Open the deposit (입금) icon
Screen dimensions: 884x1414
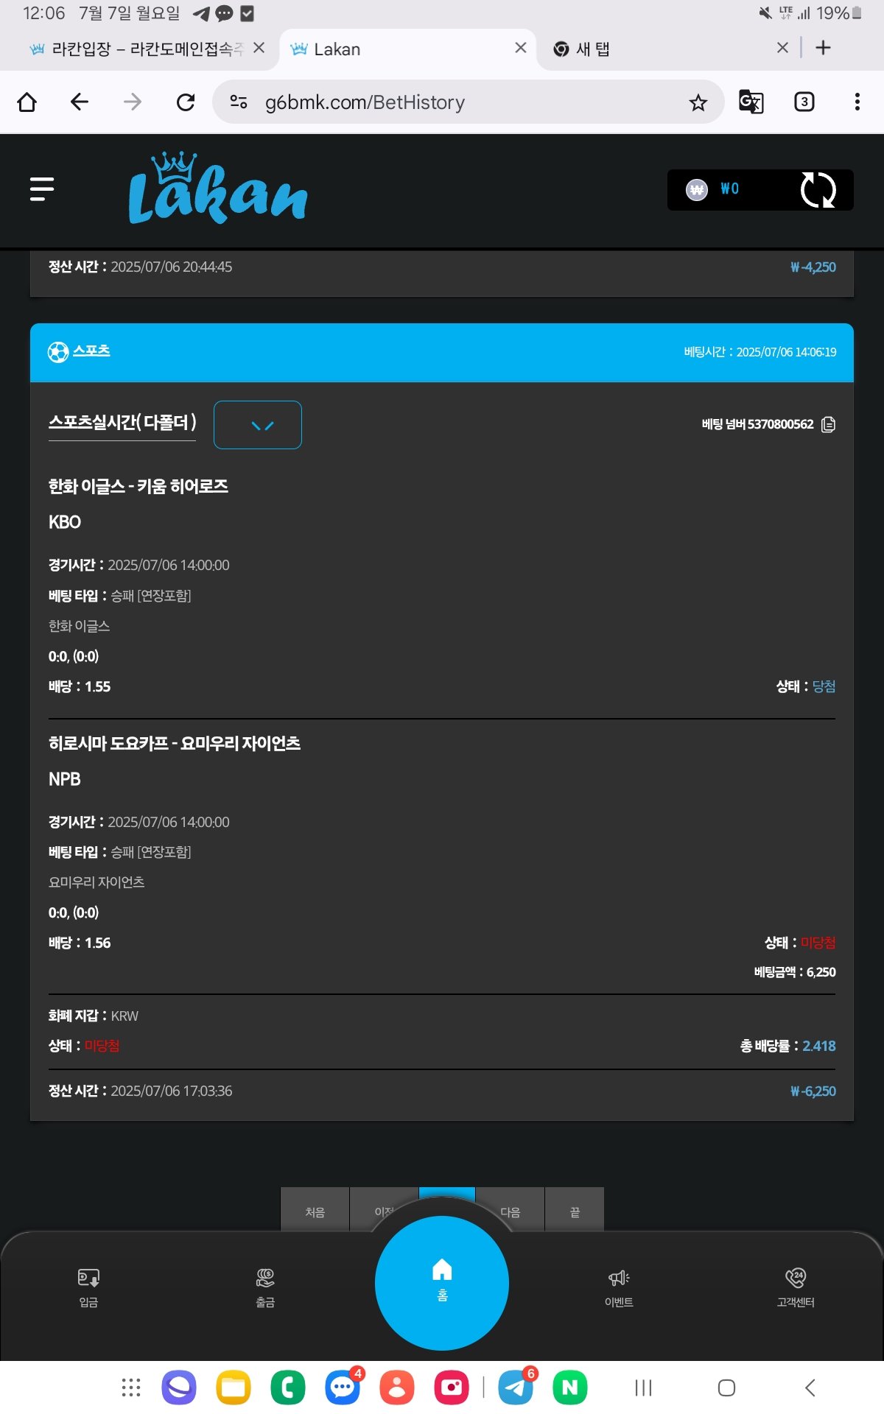click(88, 1286)
